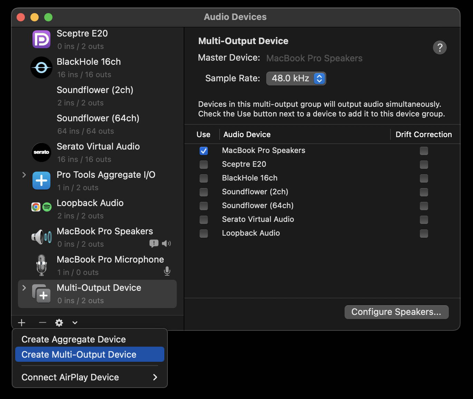Click the Multi-Output Device title heading
Viewport: 473px width, 399px height.
[x=243, y=41]
